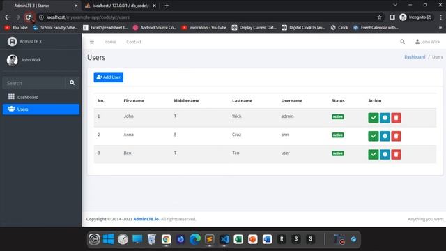Click the firstname cell 'Ben'
446x251 pixels.
click(x=128, y=153)
